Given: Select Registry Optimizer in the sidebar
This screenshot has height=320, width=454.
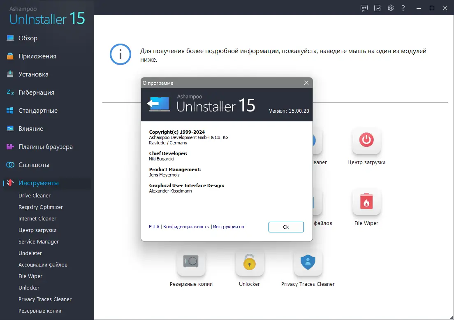Looking at the screenshot, I should (41, 207).
